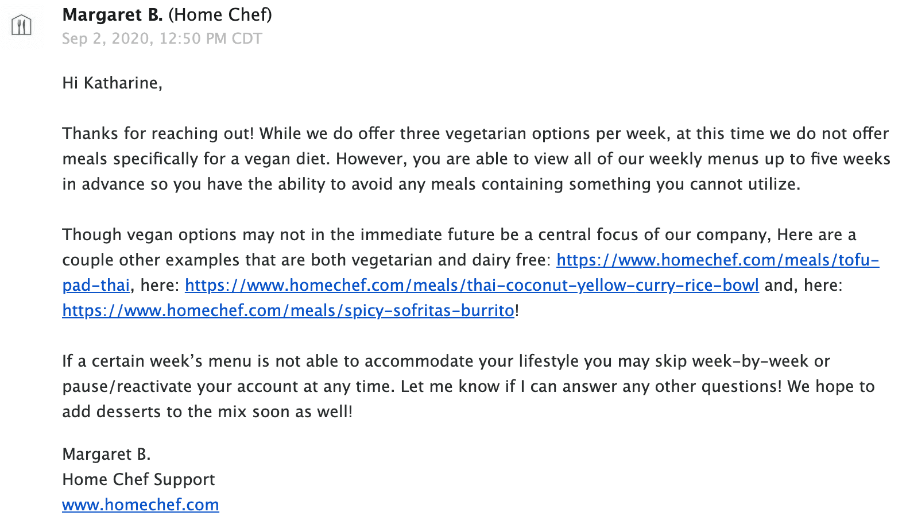Viewport: 906px width, 531px height.
Task: Click the 'Thanks for reaching out!' sentence
Action: click(158, 133)
